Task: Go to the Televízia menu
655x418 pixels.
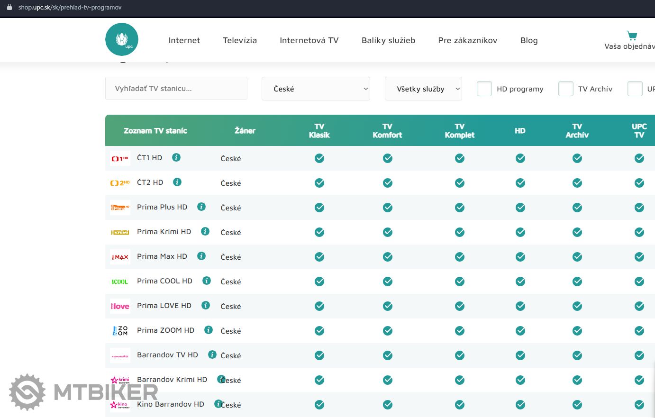Action: [x=240, y=40]
